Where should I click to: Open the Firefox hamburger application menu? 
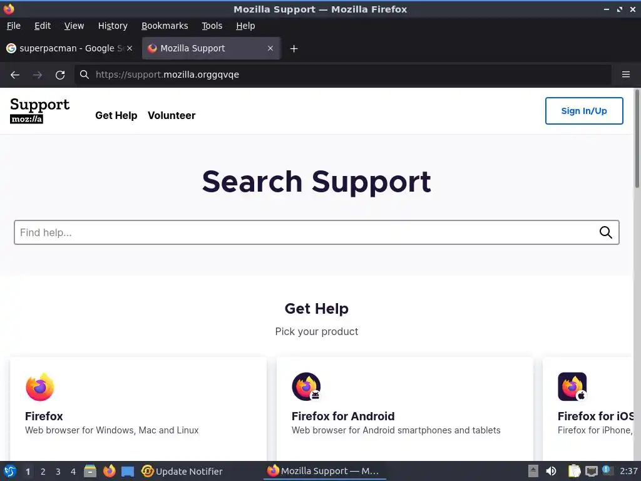[x=626, y=75]
